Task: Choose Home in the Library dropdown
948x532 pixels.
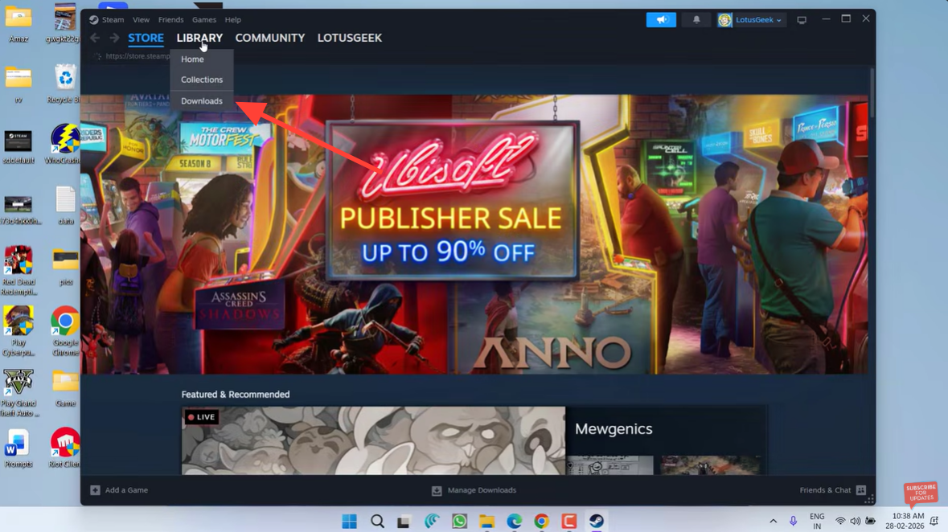Action: point(192,59)
